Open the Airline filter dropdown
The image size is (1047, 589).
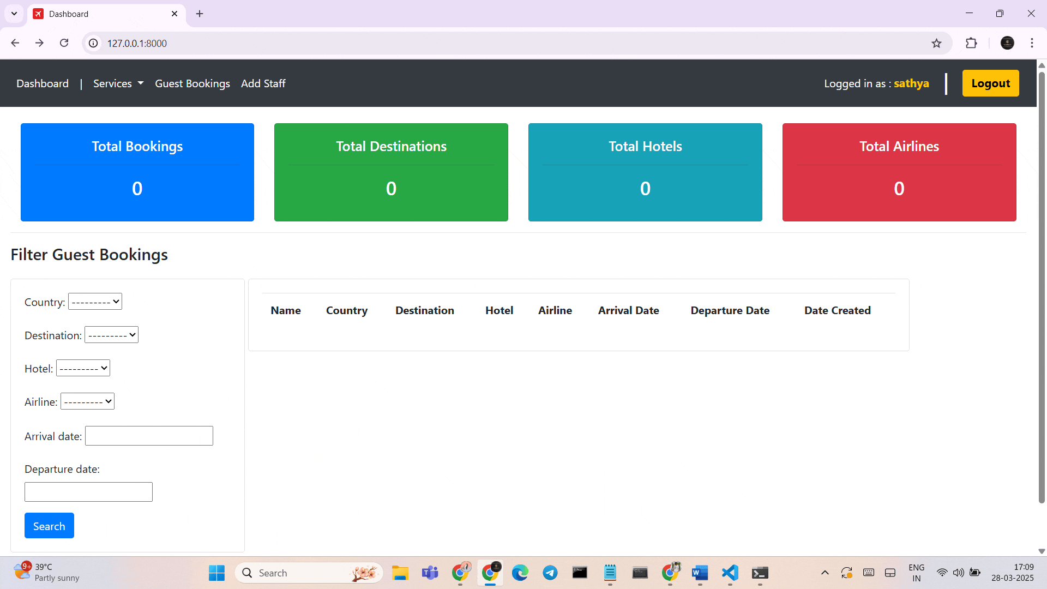point(87,401)
